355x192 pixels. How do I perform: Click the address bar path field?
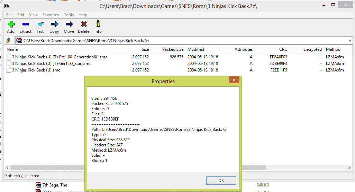184,41
